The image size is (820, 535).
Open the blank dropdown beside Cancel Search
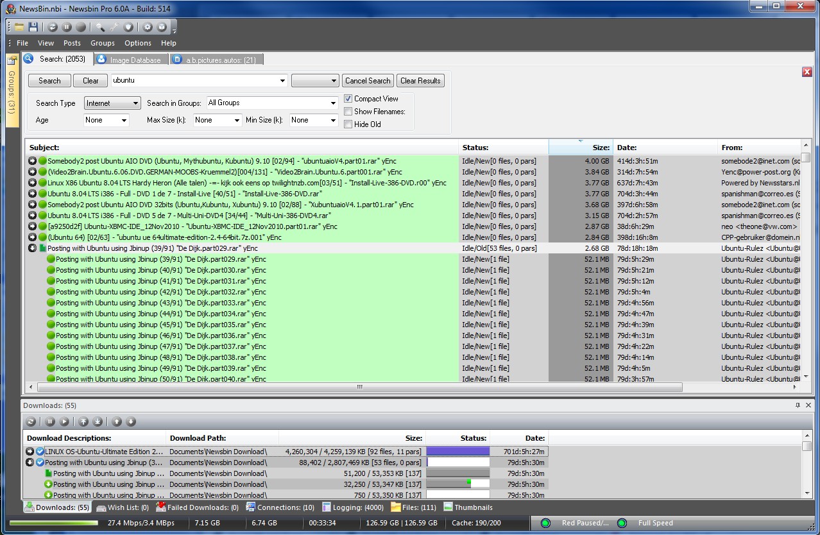coord(315,81)
